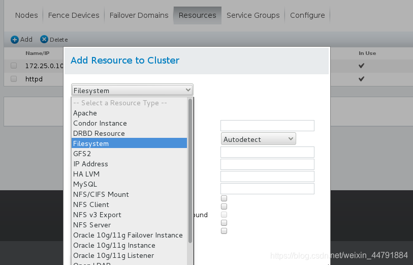Viewport: 413px width, 265px height.
Task: Choose Oracle 10g/11g Instance option
Action: (129, 245)
